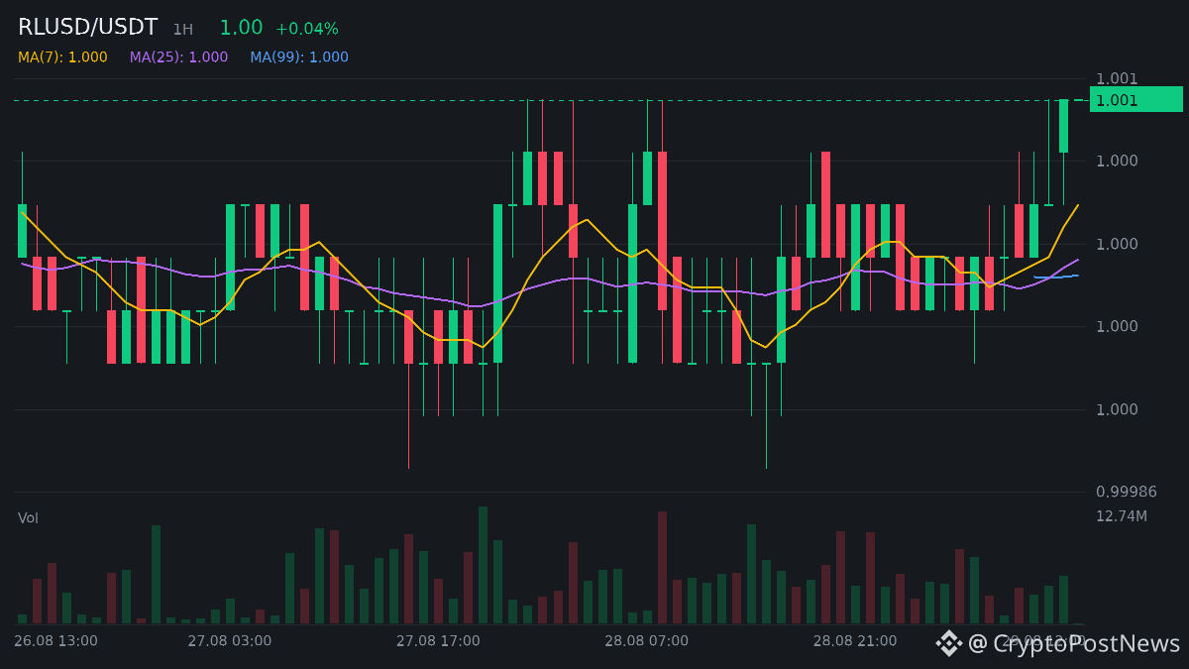Click the 0.99986 price axis label
The image size is (1189, 669).
[x=1127, y=492]
